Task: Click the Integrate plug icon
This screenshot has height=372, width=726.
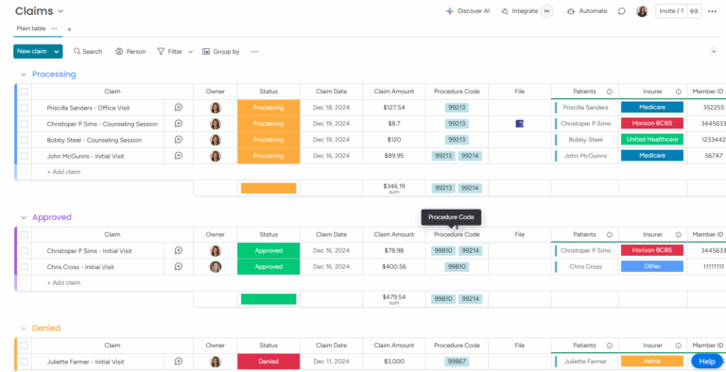Action: 505,11
